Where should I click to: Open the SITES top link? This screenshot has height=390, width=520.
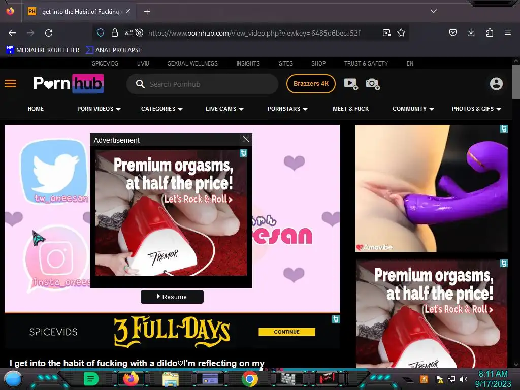[285, 63]
